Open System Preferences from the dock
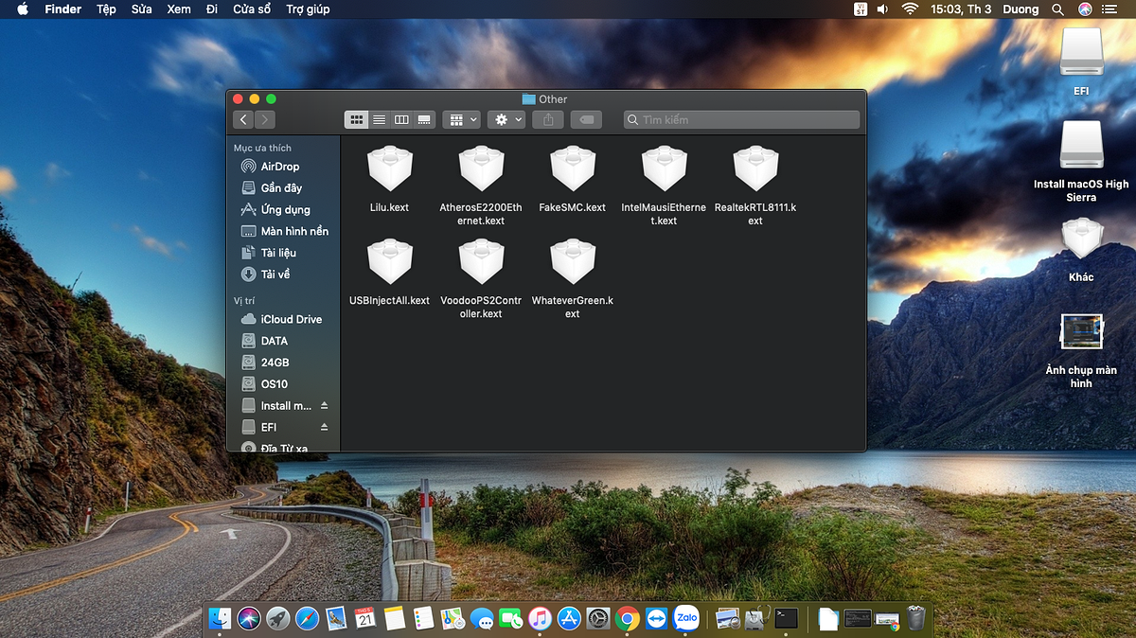This screenshot has width=1136, height=638. click(x=597, y=619)
